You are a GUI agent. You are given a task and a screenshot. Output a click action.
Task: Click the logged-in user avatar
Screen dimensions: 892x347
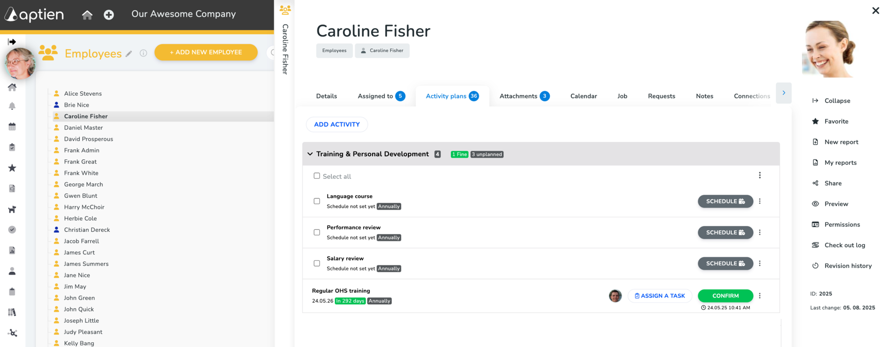(x=20, y=63)
